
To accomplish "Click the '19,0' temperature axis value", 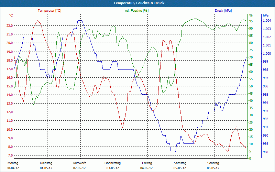I will [x=10, y=52].
